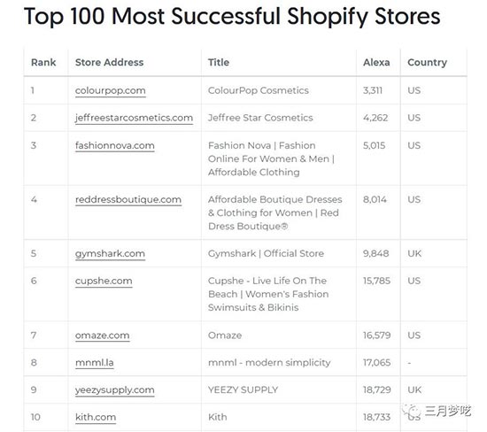Visit omaze.com store link
This screenshot has width=487, height=432.
[x=102, y=336]
